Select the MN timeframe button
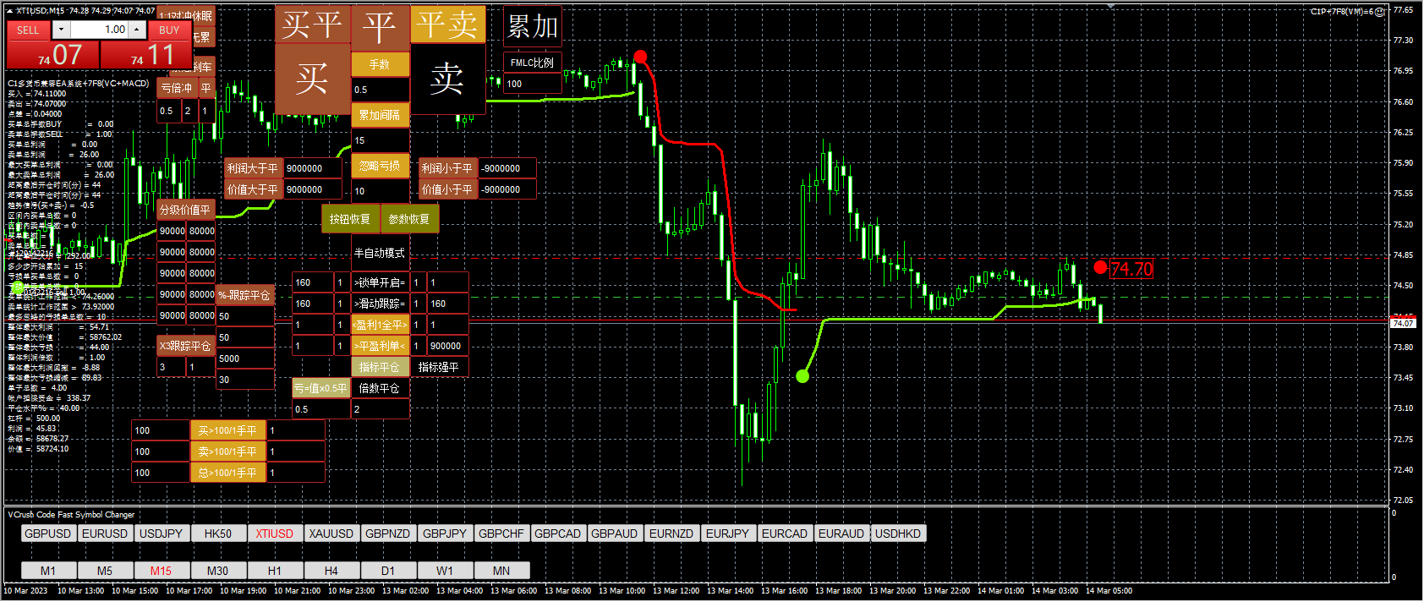Image resolution: width=1424 pixels, height=602 pixels. [x=501, y=571]
